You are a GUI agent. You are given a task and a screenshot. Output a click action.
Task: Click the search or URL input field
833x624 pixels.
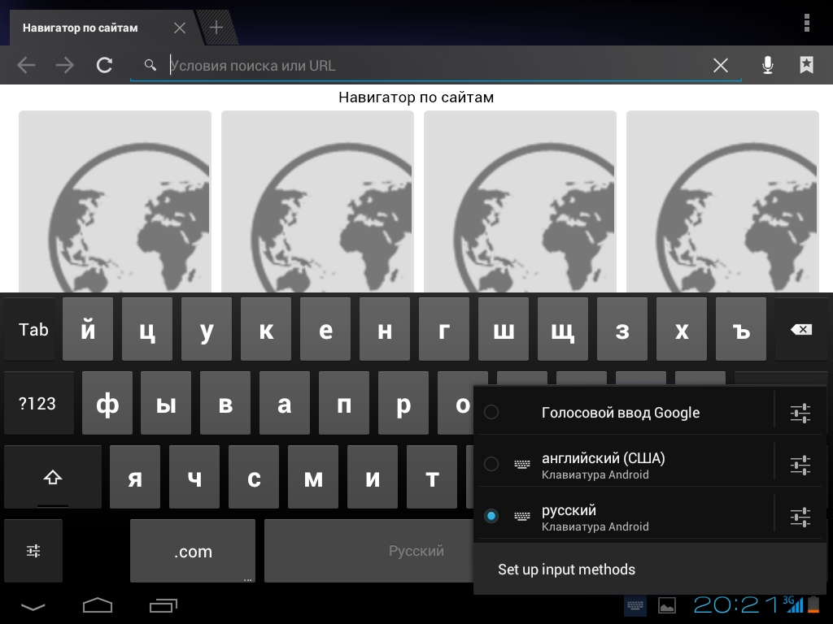click(431, 65)
